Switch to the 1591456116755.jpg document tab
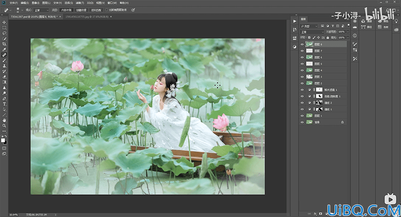Viewport: 401px width, 217px height. [87, 17]
